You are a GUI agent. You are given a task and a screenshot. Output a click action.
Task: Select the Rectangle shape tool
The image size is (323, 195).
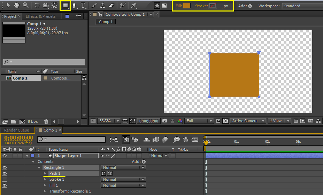pos(65,6)
